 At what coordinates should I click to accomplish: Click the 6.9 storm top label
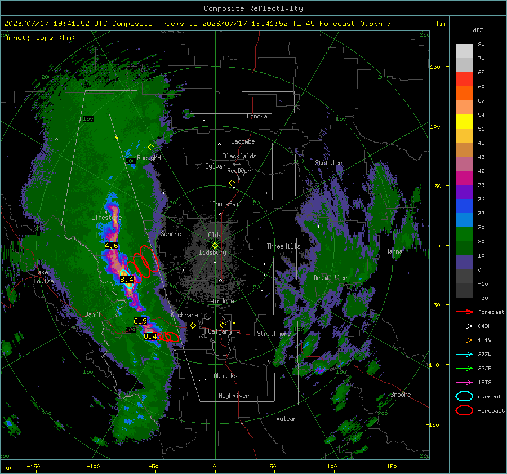pyautogui.click(x=140, y=321)
